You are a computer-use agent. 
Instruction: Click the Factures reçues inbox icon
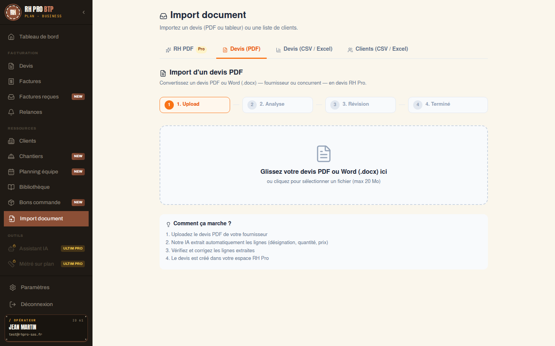pos(11,97)
